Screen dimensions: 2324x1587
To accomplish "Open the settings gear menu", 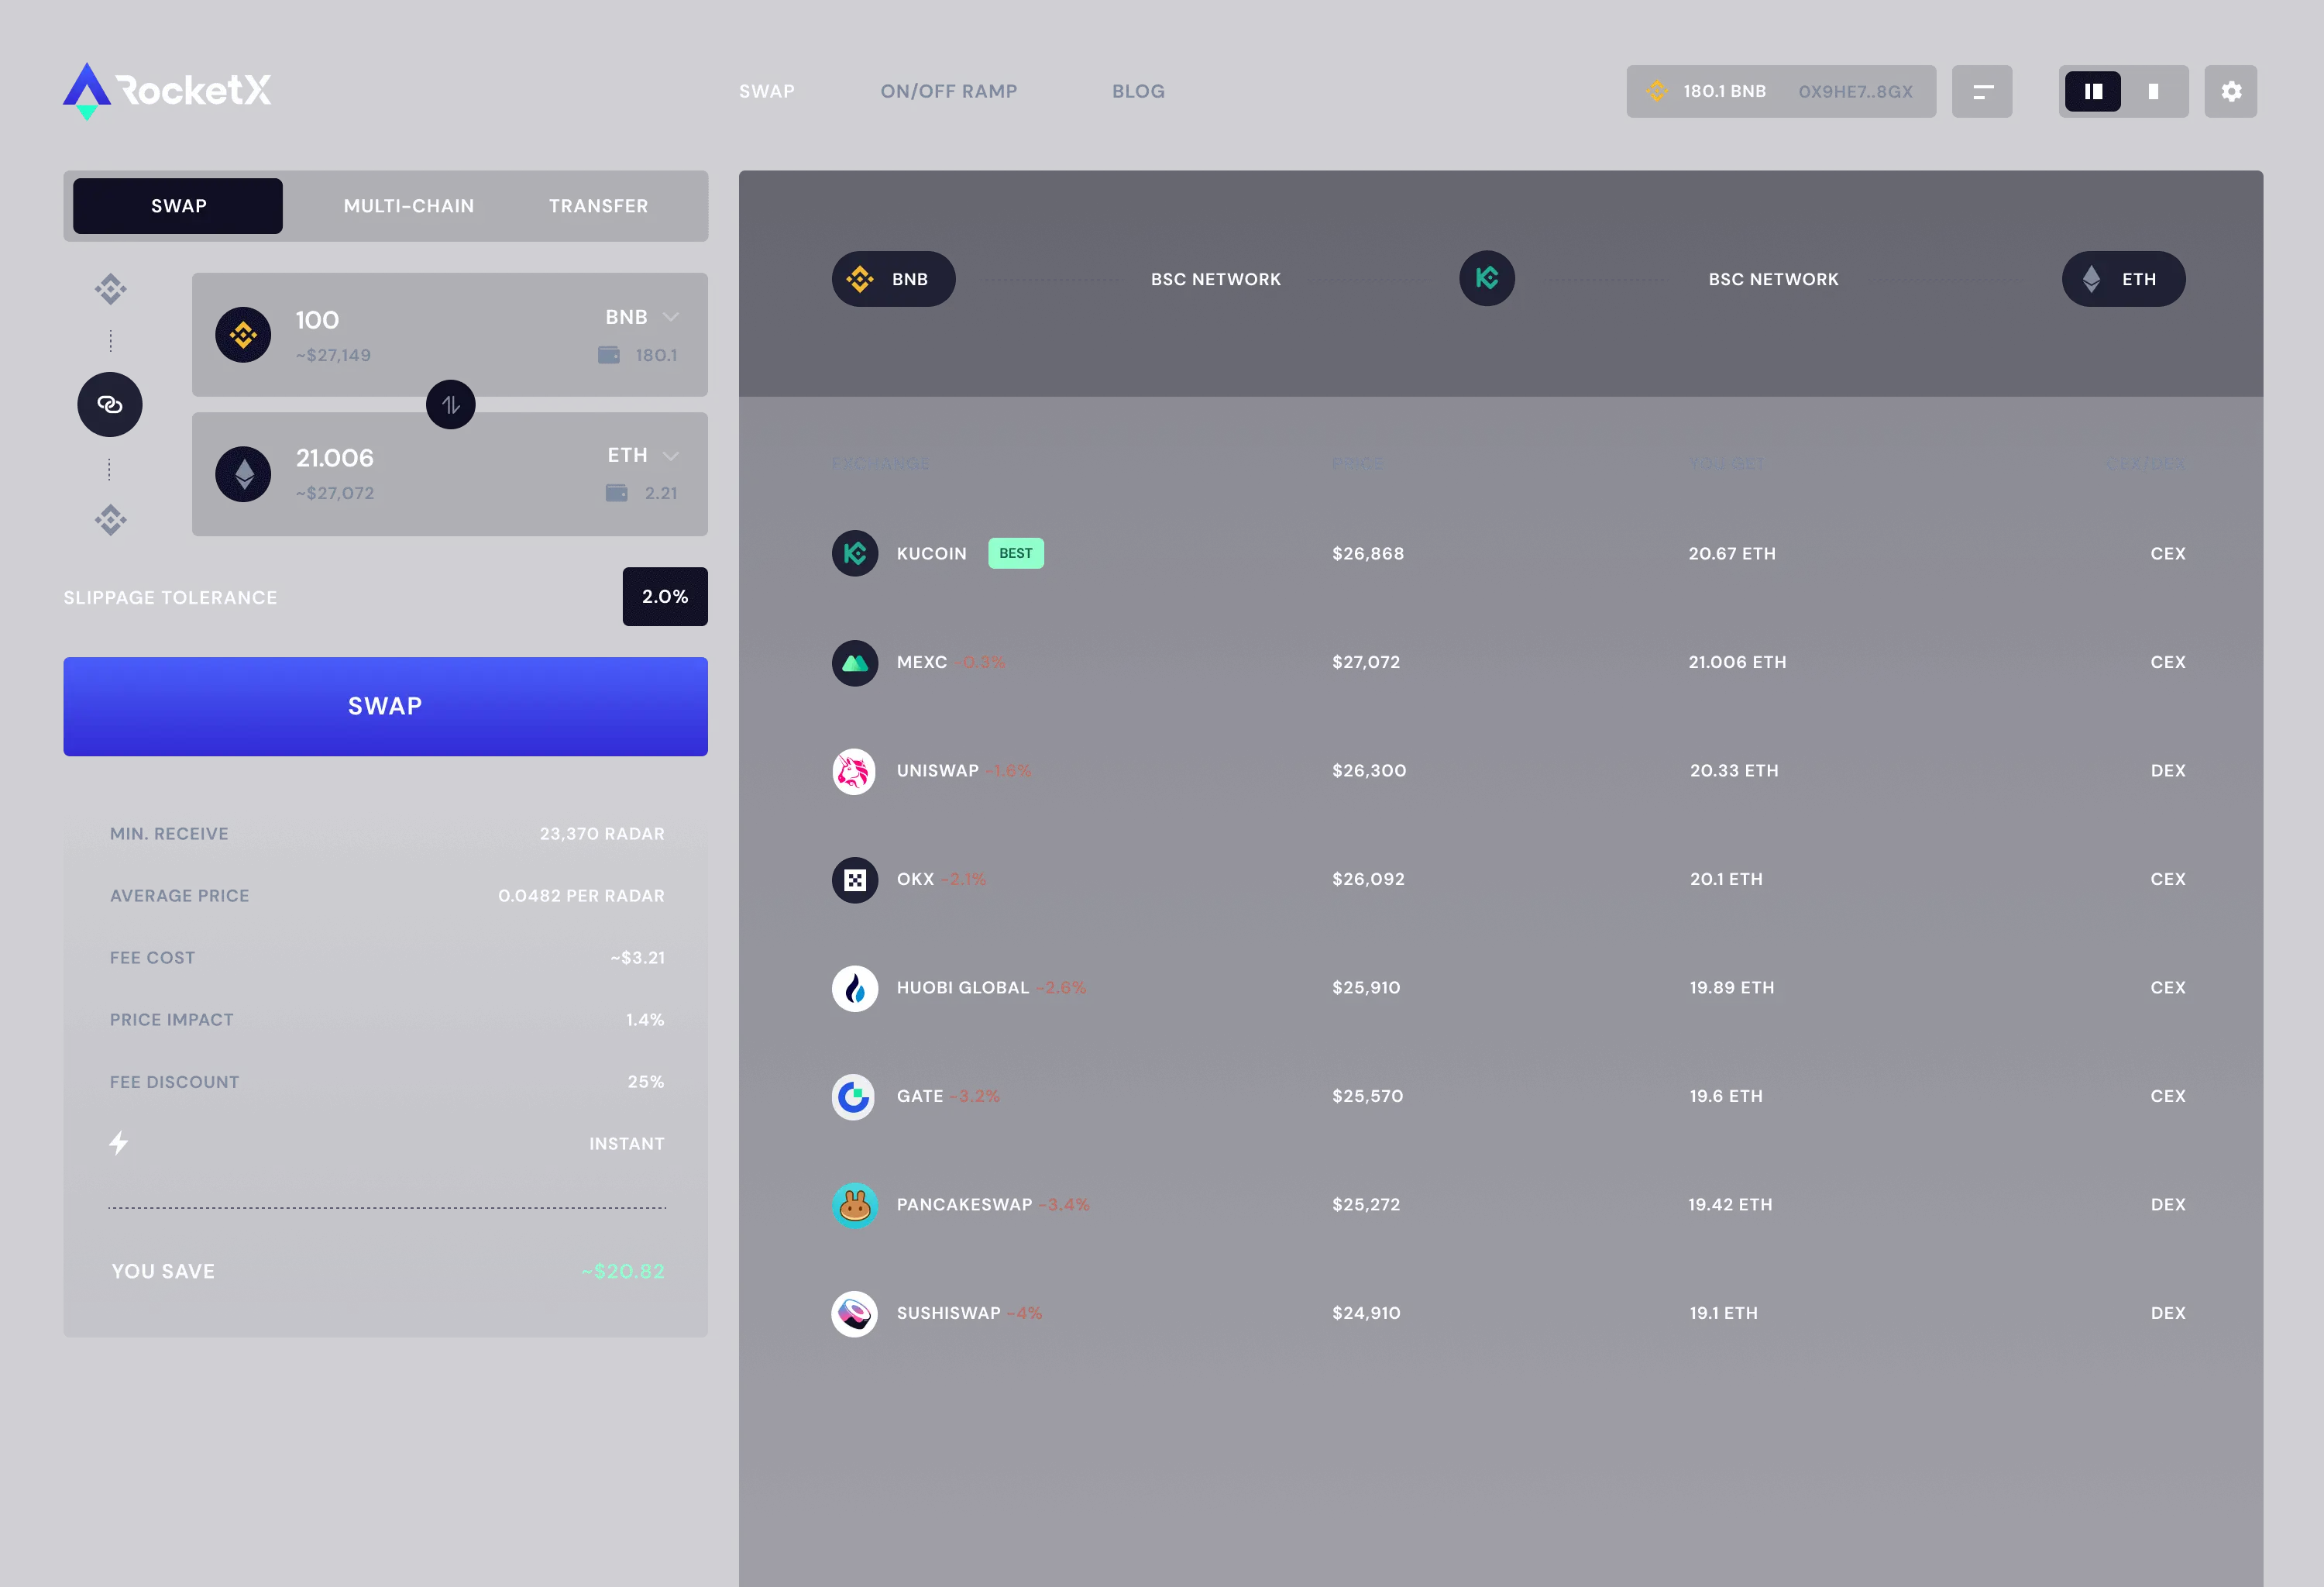I will (2231, 91).
